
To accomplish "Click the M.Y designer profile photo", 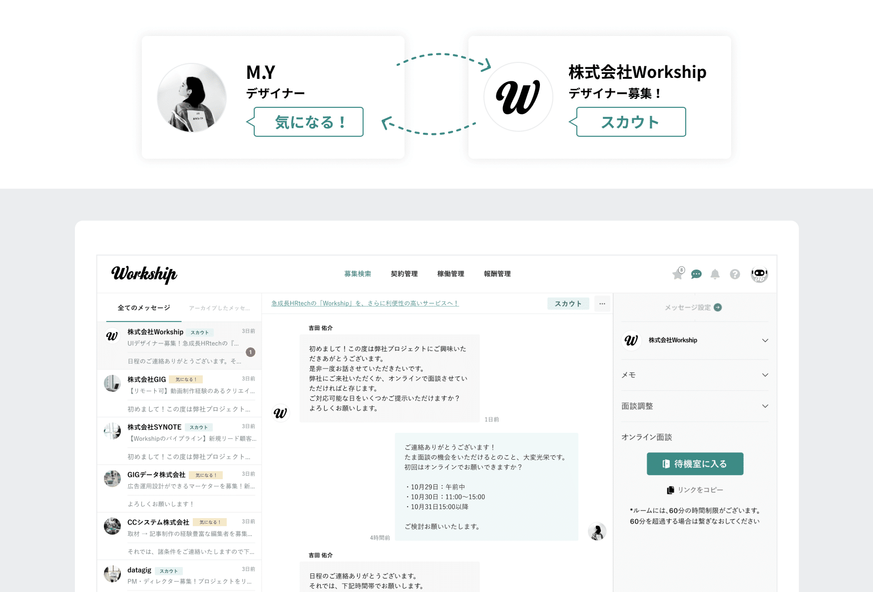I will point(192,97).
